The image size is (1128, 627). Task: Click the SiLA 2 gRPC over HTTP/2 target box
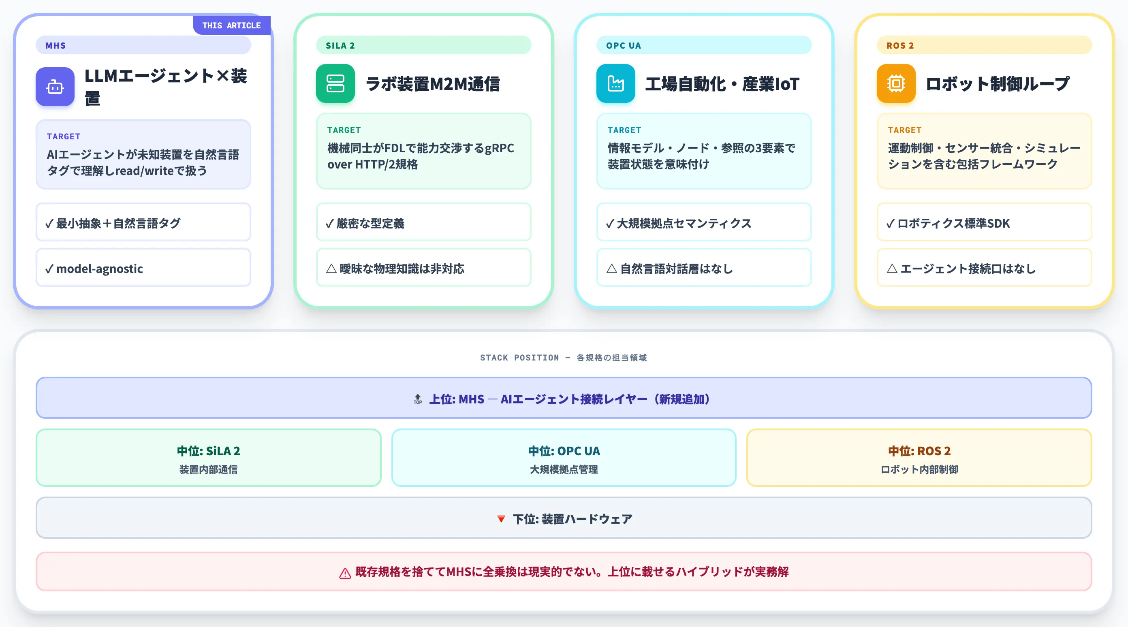pyautogui.click(x=423, y=151)
